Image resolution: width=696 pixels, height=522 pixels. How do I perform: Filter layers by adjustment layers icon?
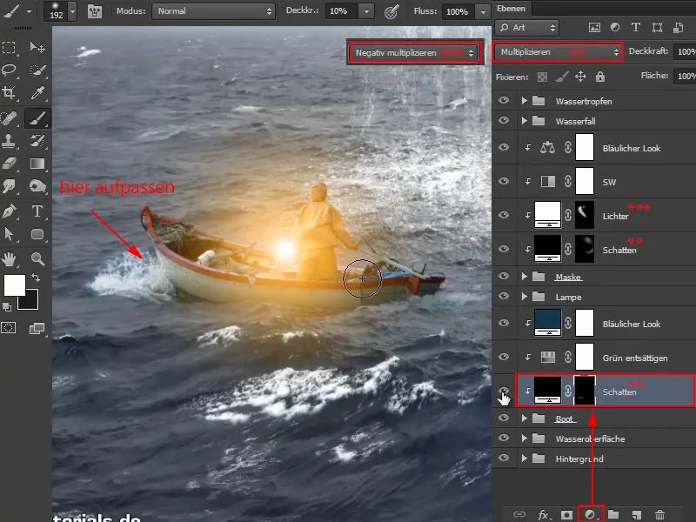615,28
